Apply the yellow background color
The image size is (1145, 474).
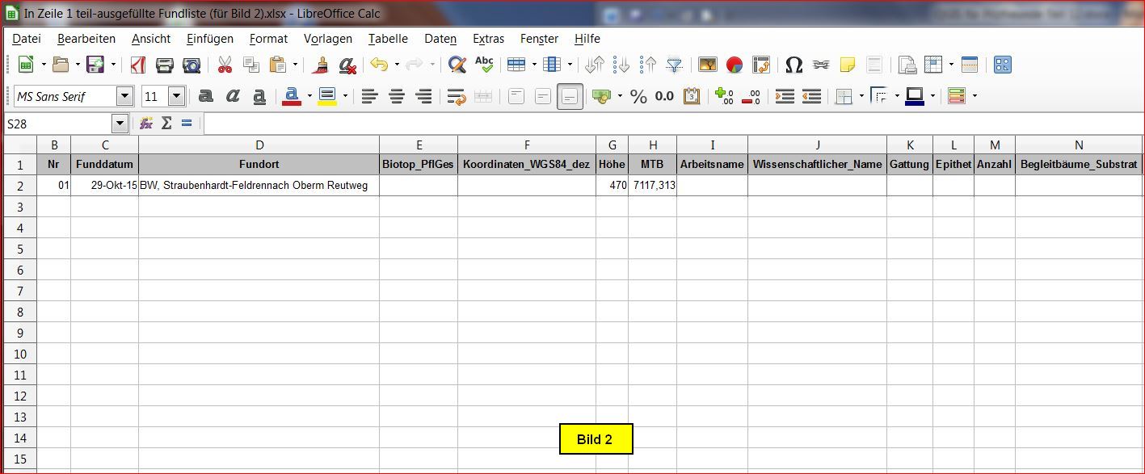coord(327,97)
